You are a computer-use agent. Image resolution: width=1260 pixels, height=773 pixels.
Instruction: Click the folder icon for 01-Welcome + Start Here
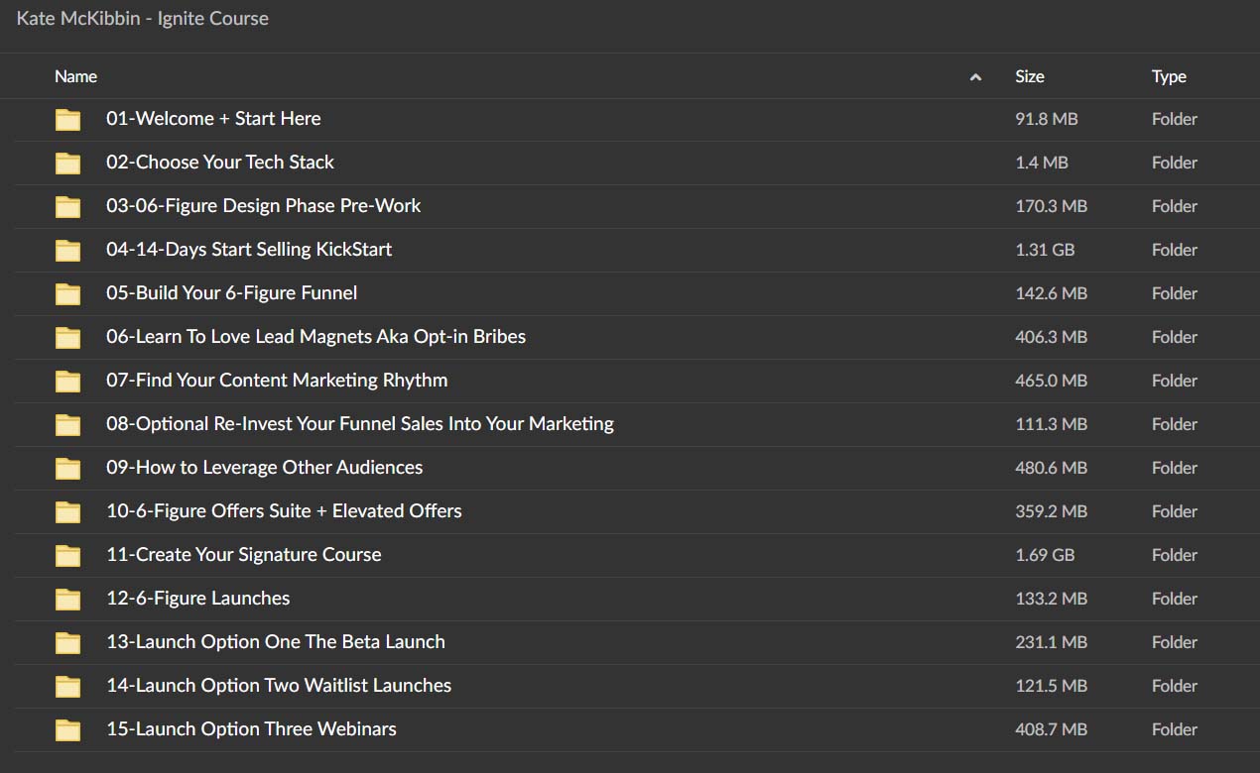(67, 120)
